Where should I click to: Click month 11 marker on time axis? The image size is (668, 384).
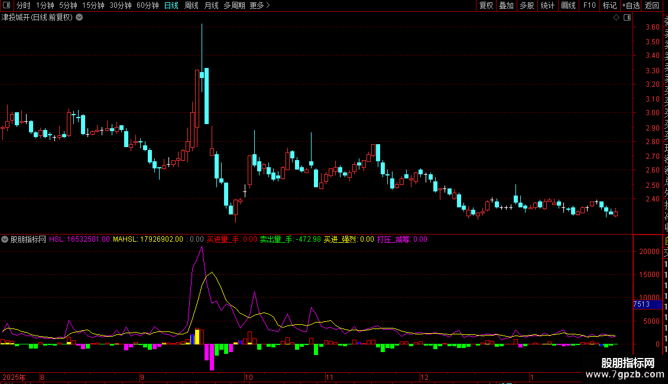coord(329,377)
